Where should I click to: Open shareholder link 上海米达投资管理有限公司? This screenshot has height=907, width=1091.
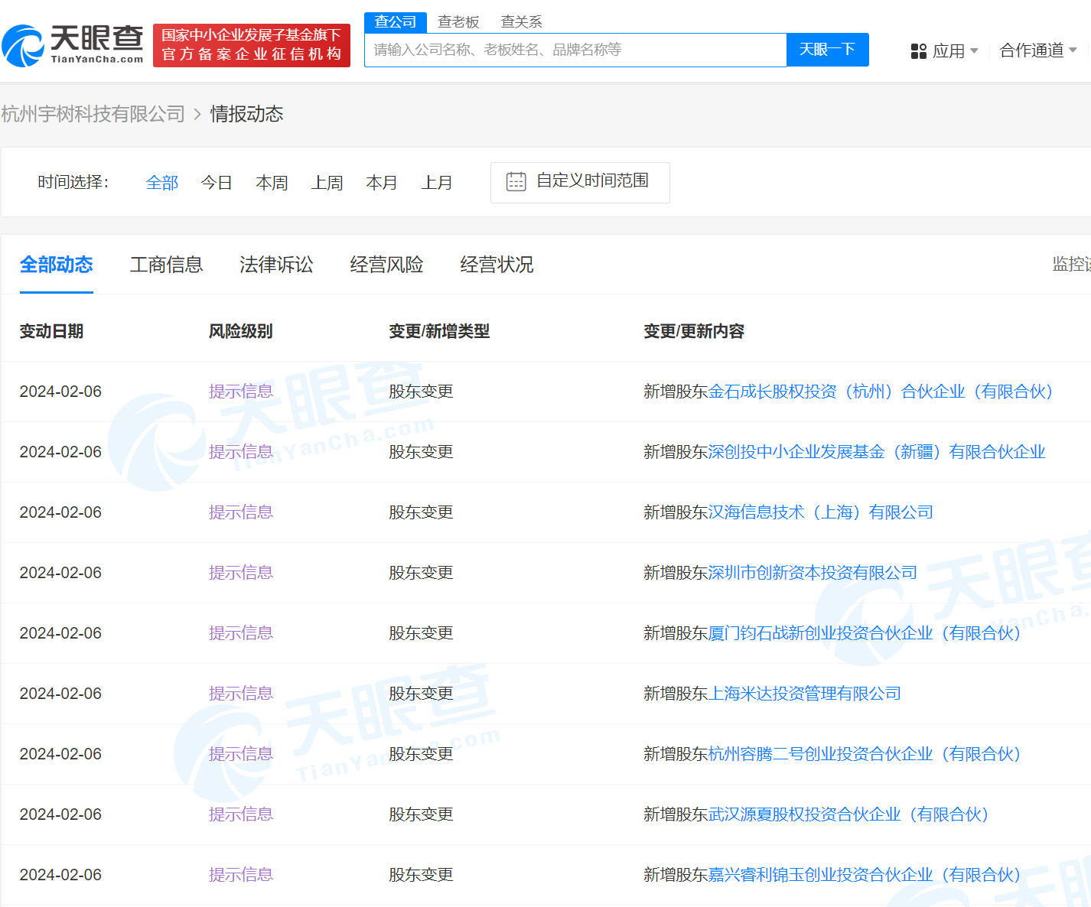coord(805,694)
